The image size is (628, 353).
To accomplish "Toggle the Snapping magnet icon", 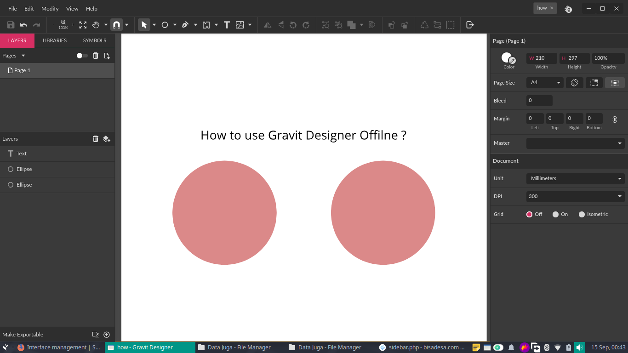I will tap(117, 25).
